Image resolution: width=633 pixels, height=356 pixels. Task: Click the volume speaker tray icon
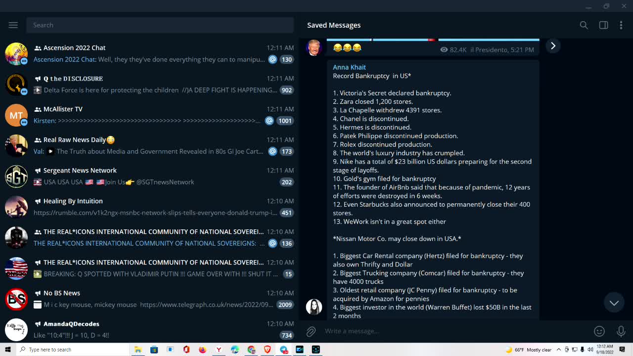coord(590,350)
